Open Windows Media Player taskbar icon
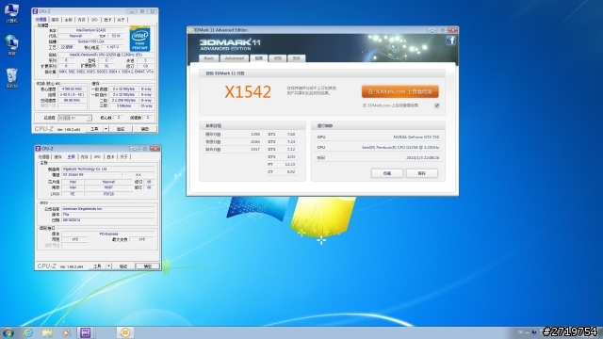 pyautogui.click(x=66, y=332)
